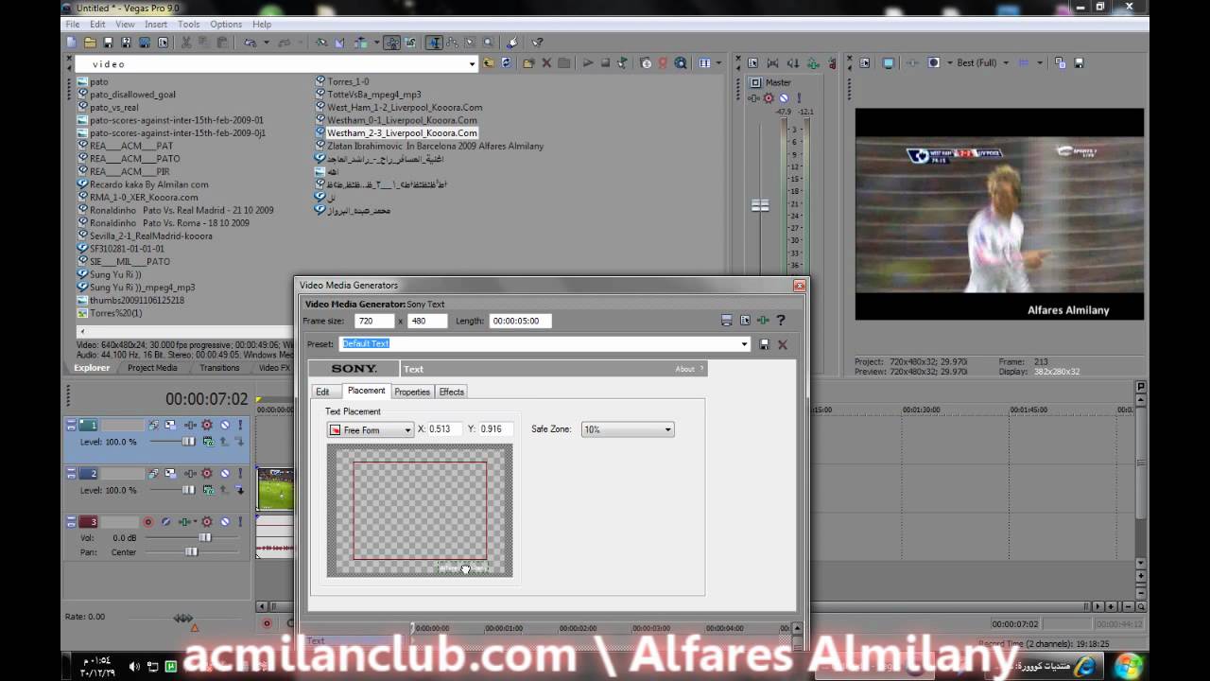Image resolution: width=1210 pixels, height=681 pixels.
Task: Open track 1 Track FX icon
Action: [190, 425]
